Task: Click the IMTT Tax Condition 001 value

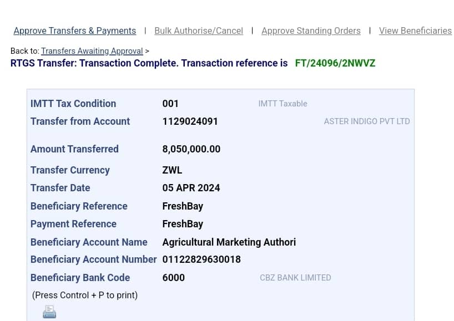Action: 170,104
